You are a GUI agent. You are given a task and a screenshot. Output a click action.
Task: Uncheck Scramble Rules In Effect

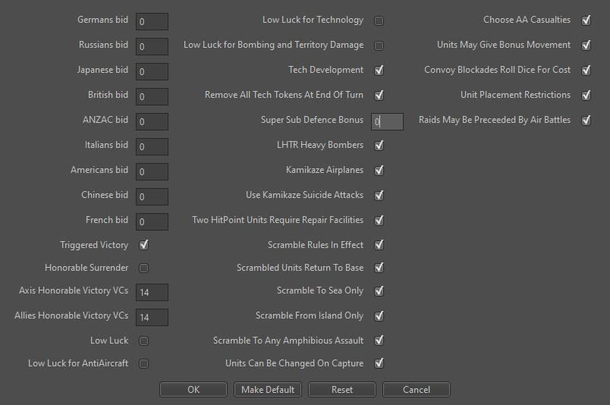379,245
